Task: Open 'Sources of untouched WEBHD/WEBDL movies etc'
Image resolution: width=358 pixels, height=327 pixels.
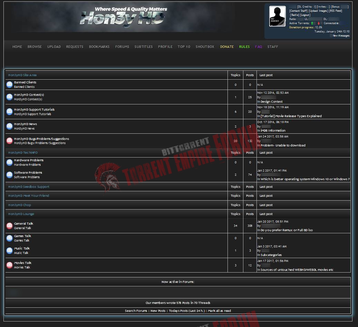Action: coord(297,270)
